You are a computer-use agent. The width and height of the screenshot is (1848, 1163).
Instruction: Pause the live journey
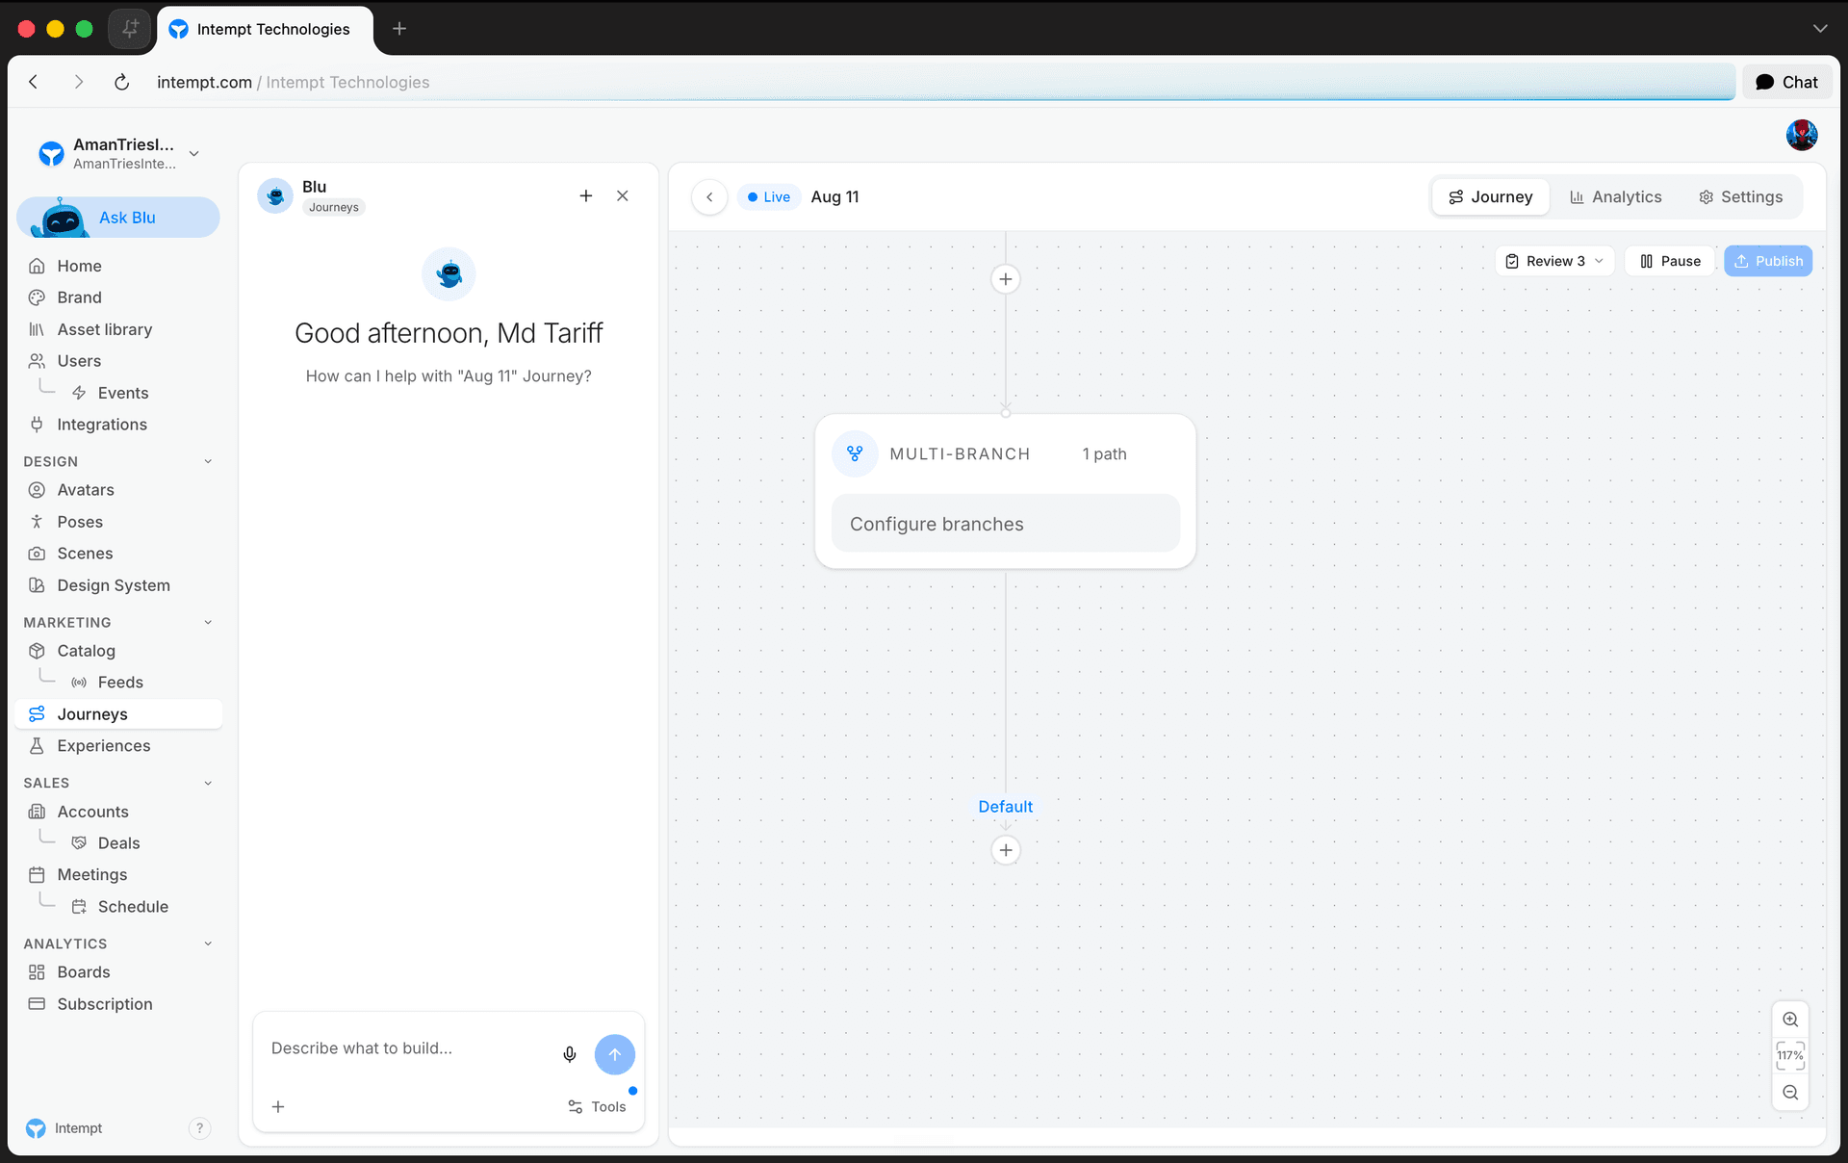coord(1670,261)
